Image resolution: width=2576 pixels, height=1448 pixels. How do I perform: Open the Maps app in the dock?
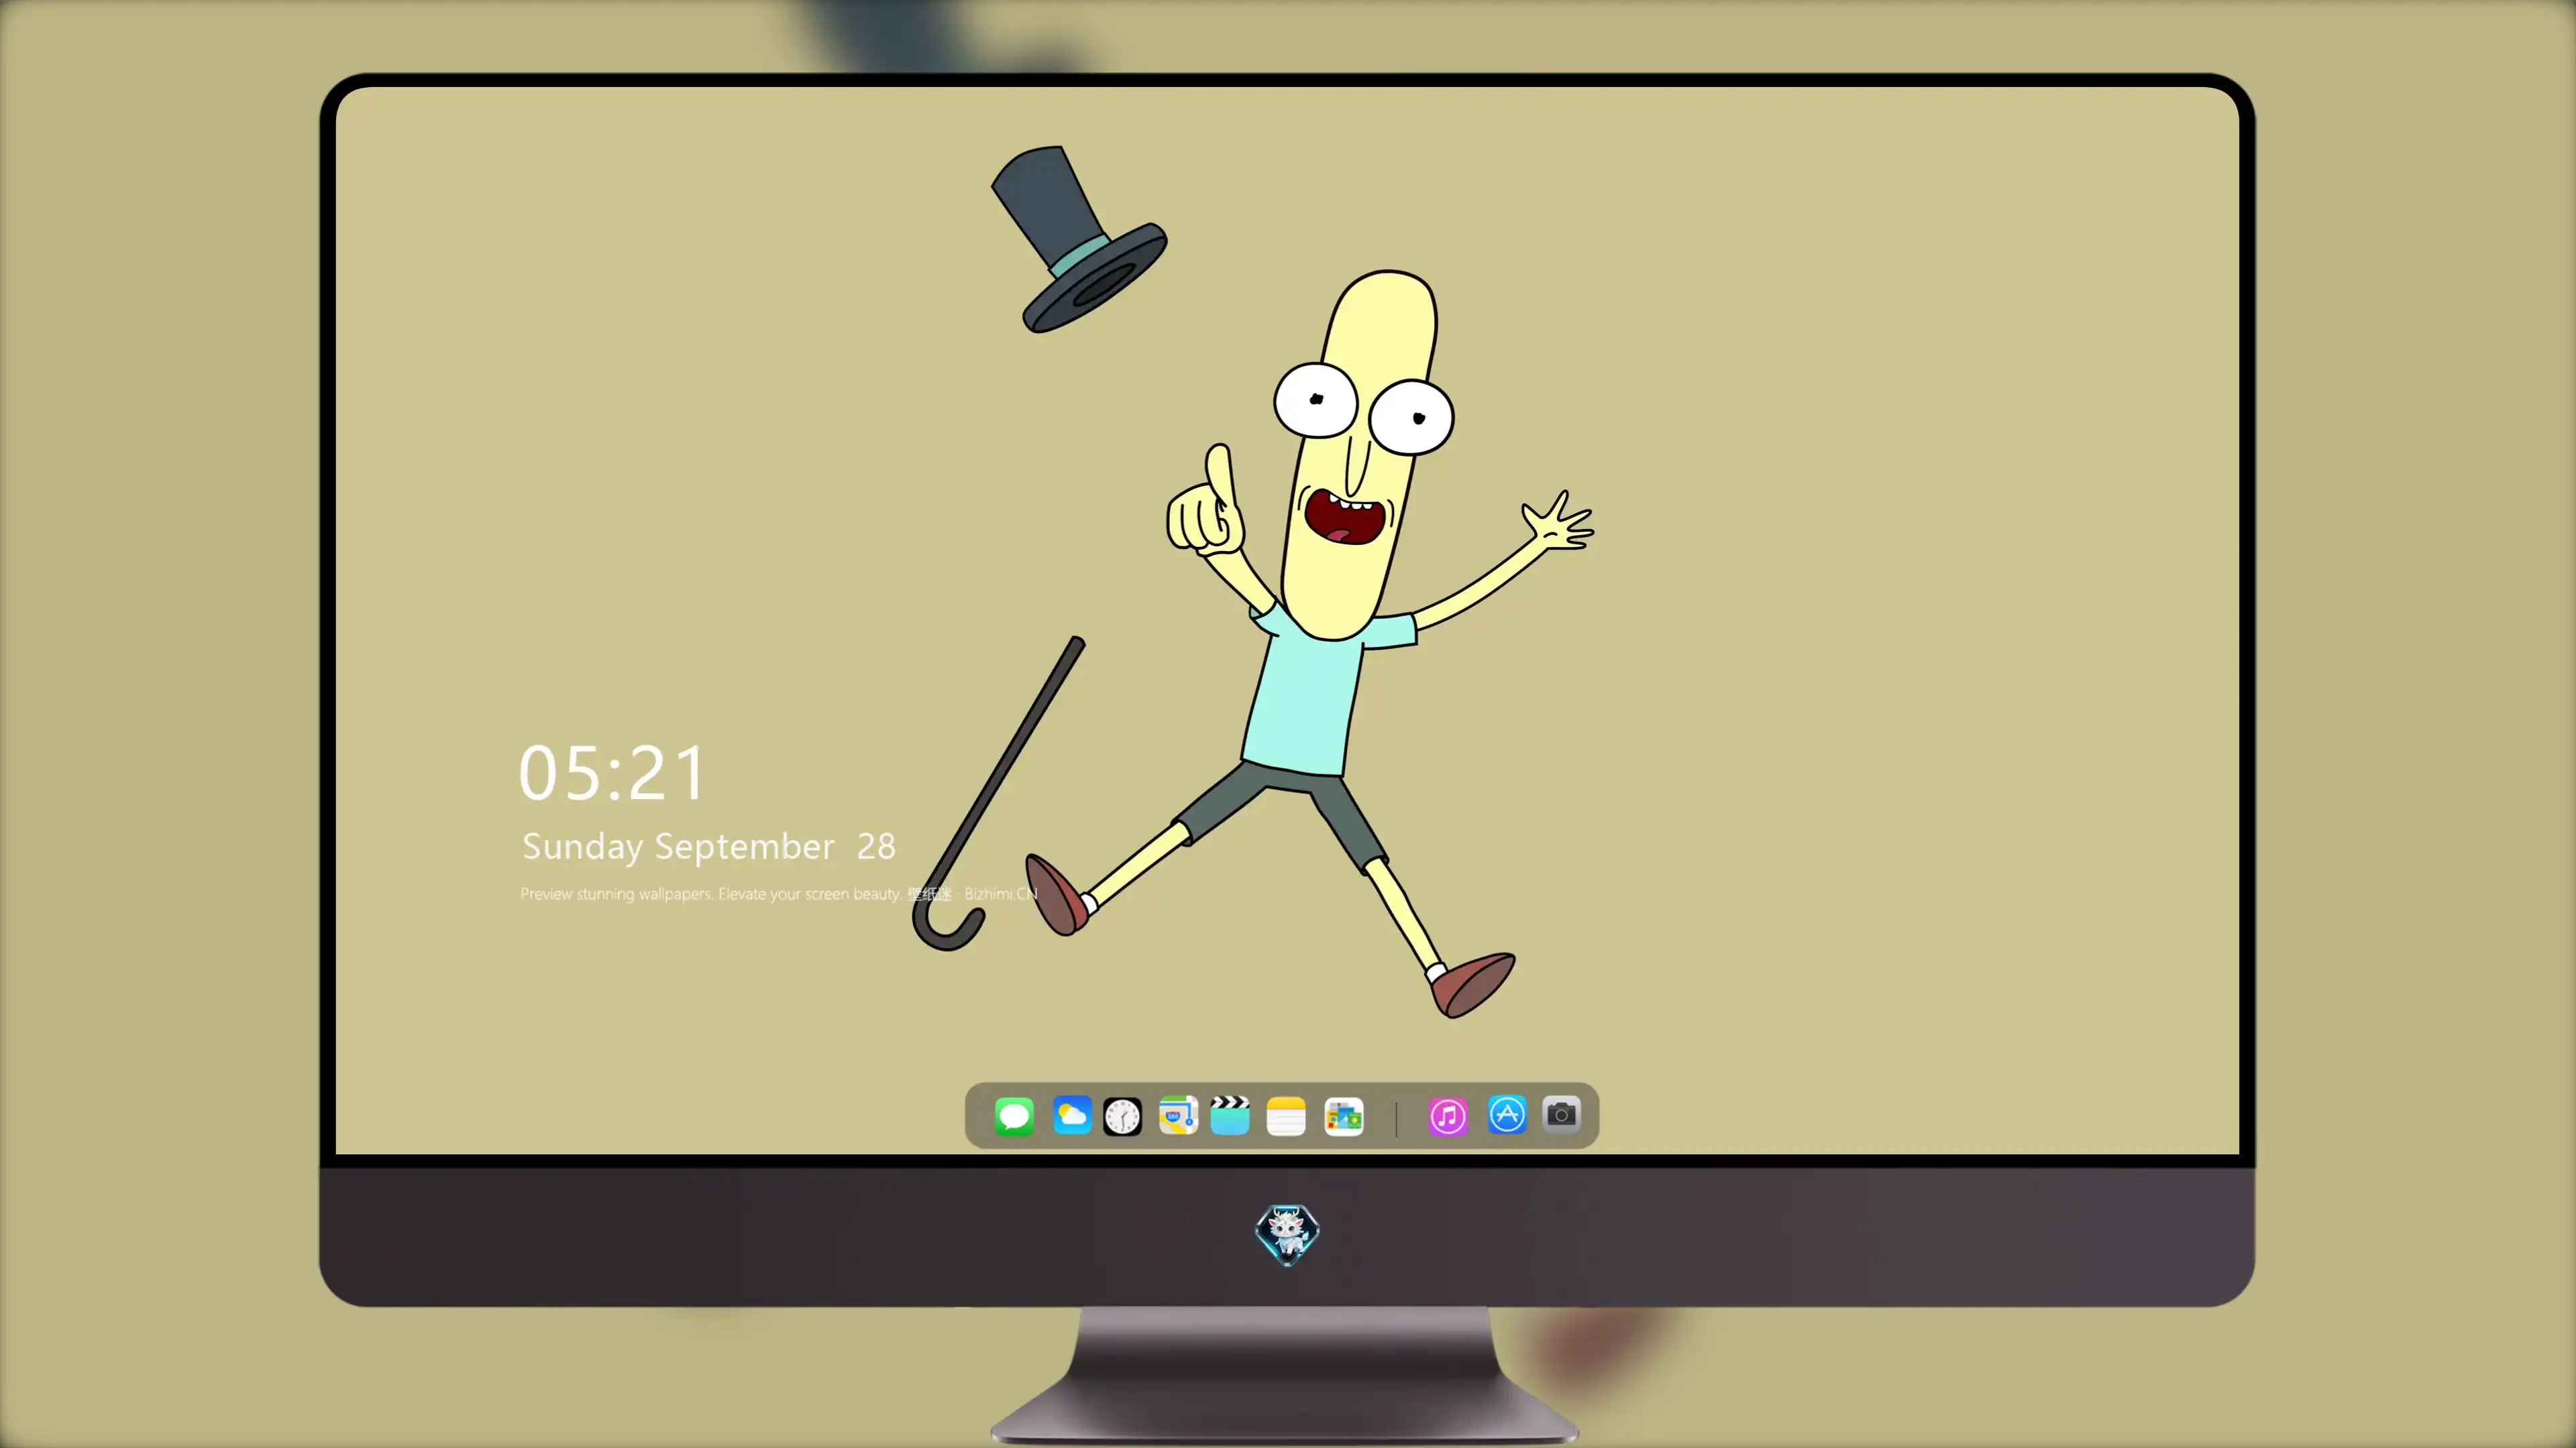click(1178, 1115)
